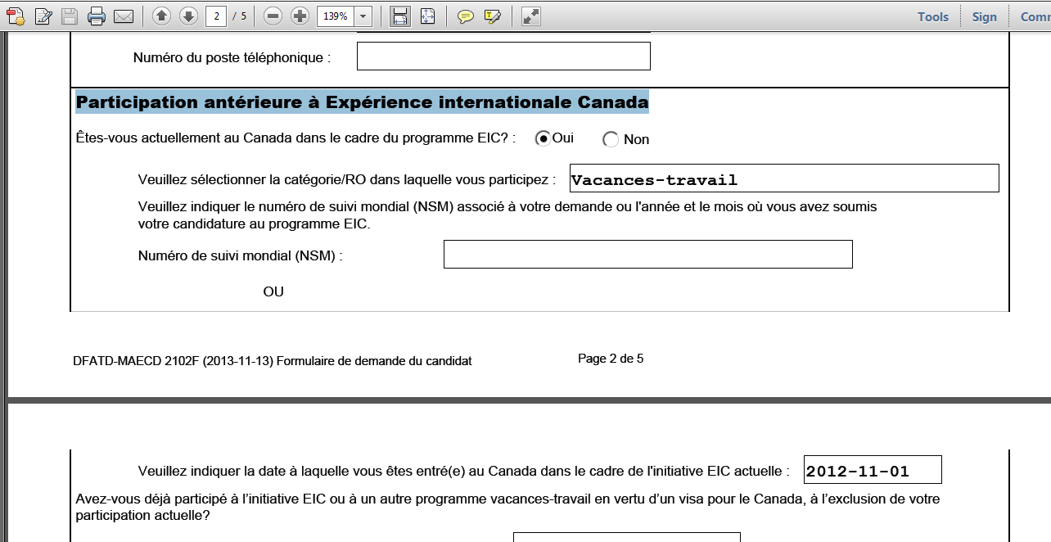Click the 'Numéro de suivi mondial (NSM) :' label
Screen dimensions: 1051x542
click(x=241, y=255)
